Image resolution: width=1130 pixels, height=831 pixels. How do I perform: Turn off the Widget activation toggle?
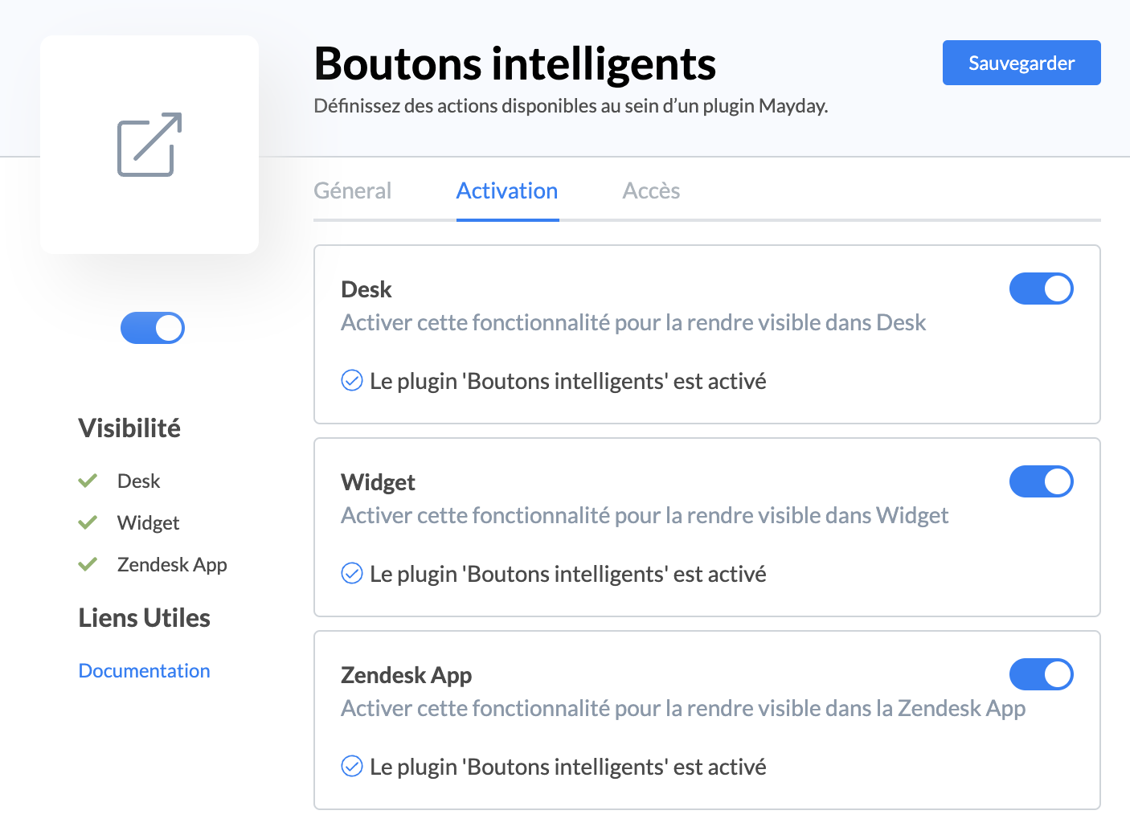[1041, 481]
